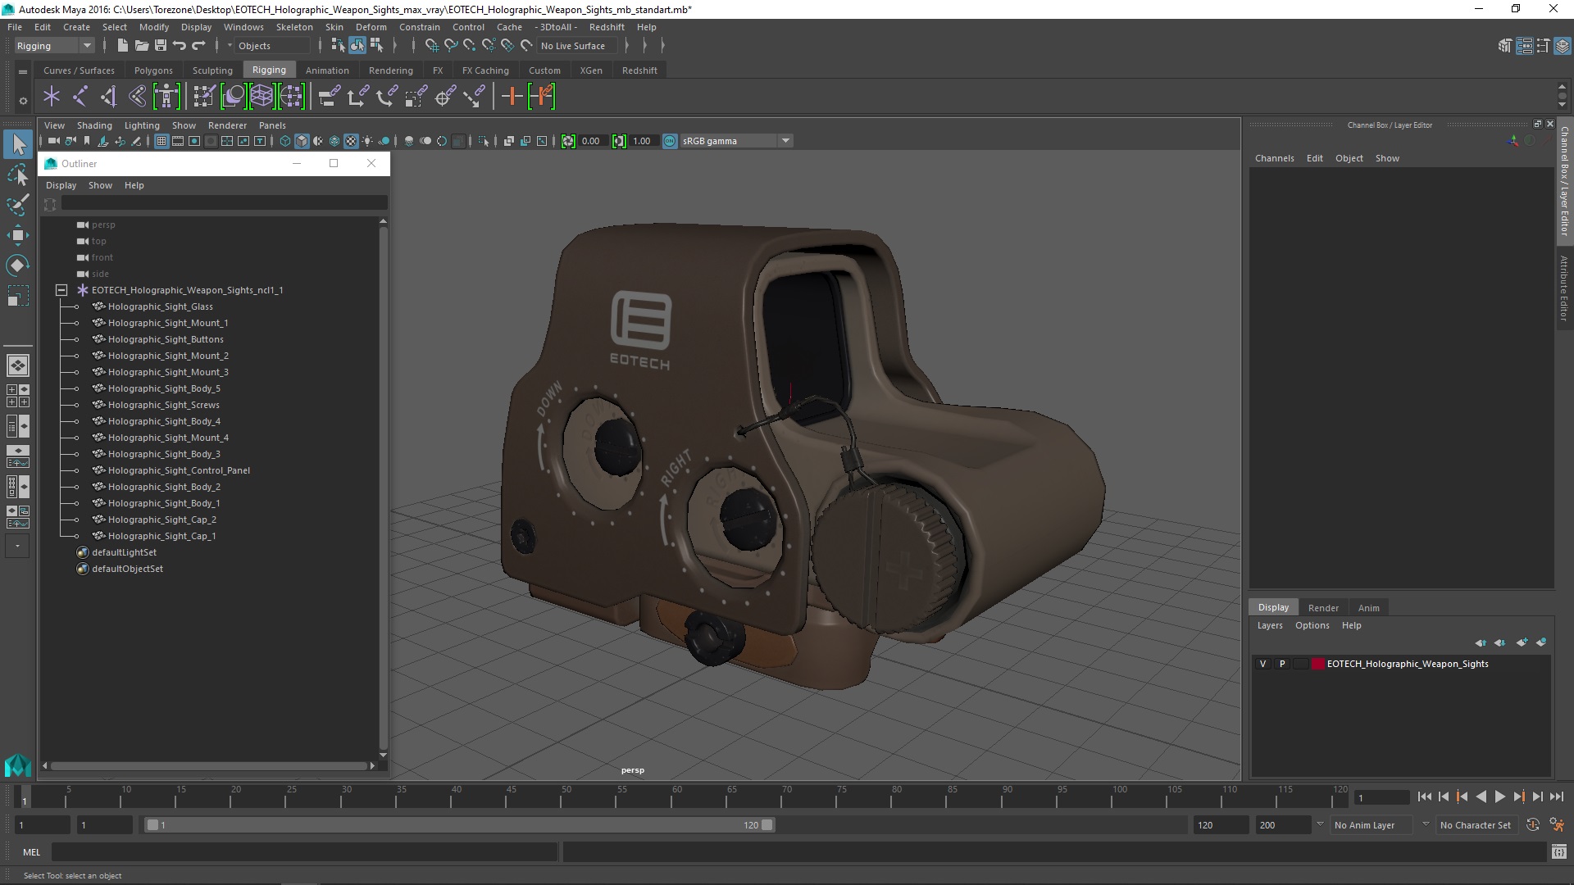Open the Deform menu
The height and width of the screenshot is (885, 1574).
[371, 27]
